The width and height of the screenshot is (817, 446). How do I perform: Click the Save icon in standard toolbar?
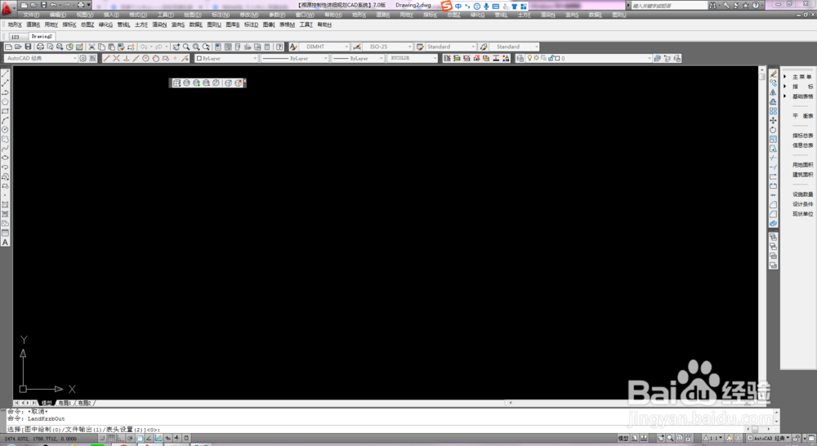tap(28, 47)
